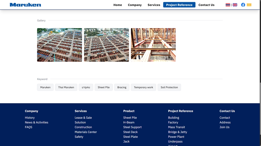This screenshot has width=261, height=146.
Task: Open second aerial gallery photo
Action: tap(106, 45)
